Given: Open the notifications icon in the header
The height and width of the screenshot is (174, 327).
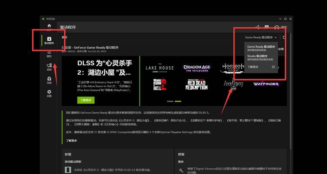Looking at the screenshot, I should point(266,27).
